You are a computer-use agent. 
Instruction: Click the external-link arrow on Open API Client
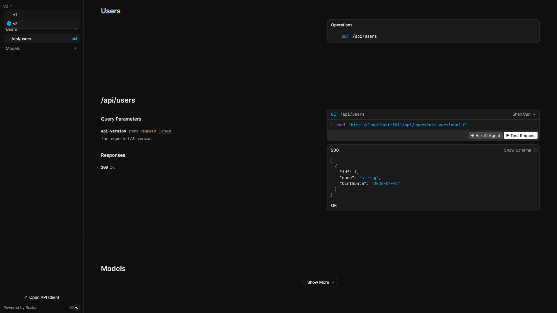[26, 297]
